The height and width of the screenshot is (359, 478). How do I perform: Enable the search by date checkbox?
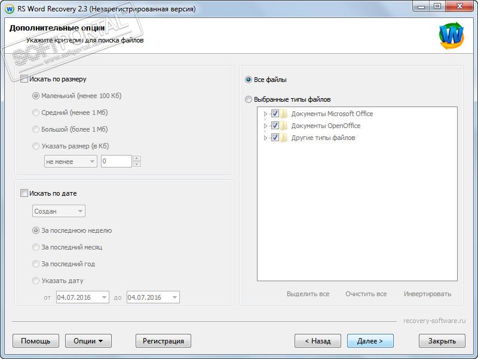[x=24, y=193]
